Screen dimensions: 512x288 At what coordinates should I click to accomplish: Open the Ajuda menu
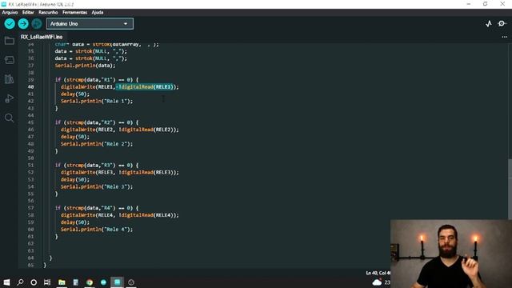[x=98, y=13]
